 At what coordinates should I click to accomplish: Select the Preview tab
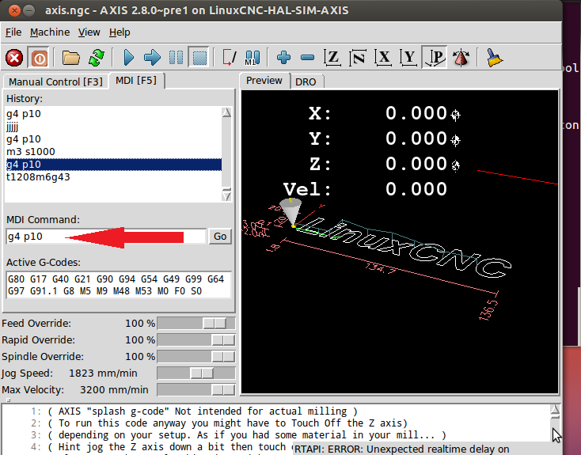click(264, 81)
